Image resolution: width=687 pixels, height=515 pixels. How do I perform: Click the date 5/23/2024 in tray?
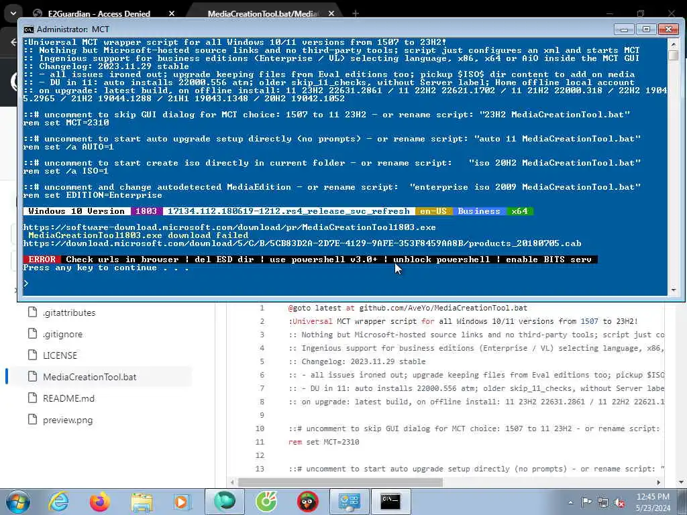tap(653, 508)
